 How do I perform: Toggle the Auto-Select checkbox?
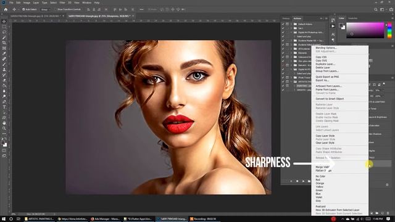click(23, 9)
